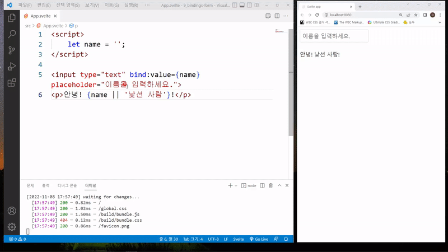Click the open changes/preview editor icon
Image resolution: width=448 pixels, height=252 pixels.
pyautogui.click(x=268, y=16)
